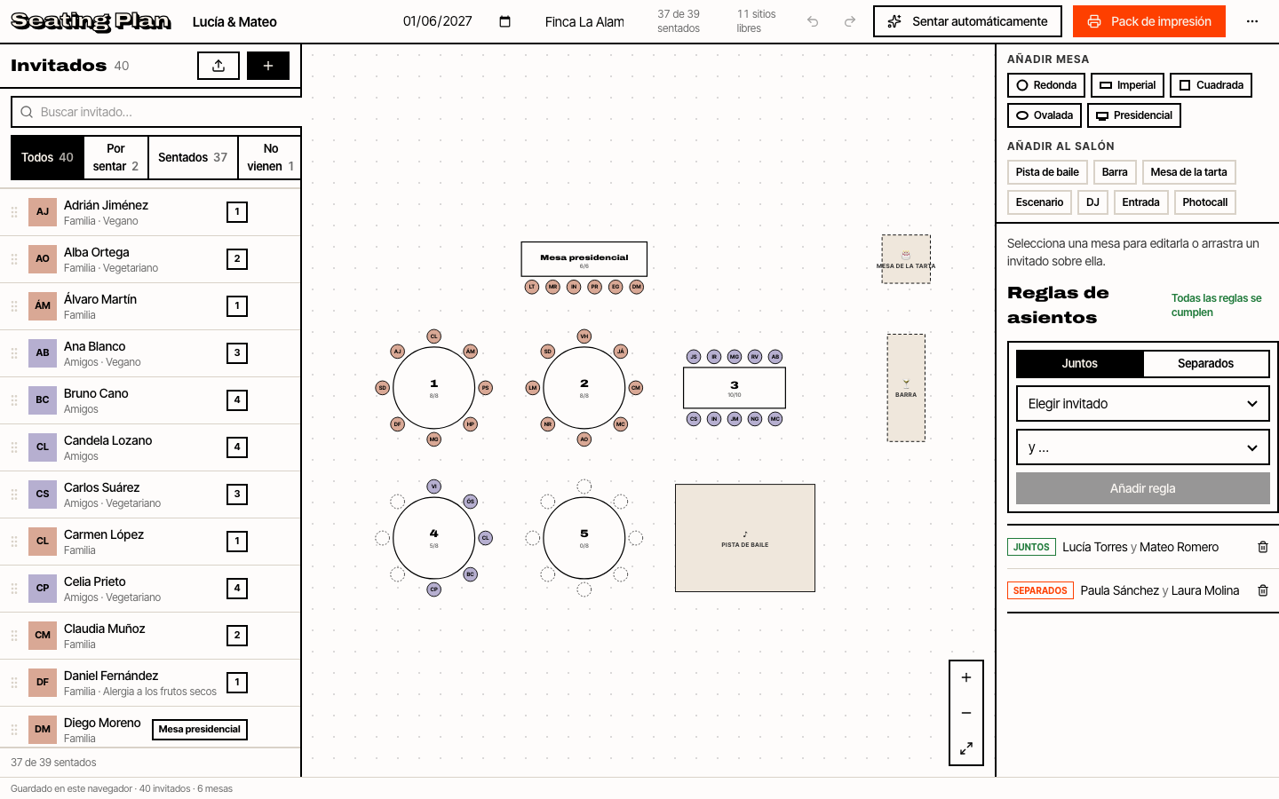Image resolution: width=1279 pixels, height=799 pixels.
Task: Add a Presidencial table
Action: click(1134, 115)
